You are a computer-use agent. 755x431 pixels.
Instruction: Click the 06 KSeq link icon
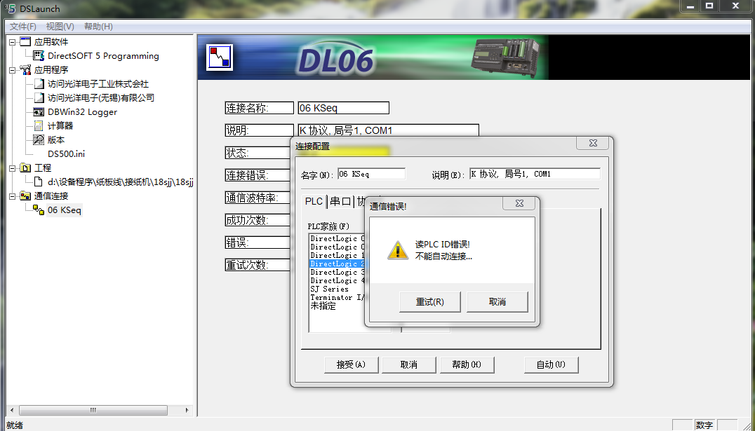click(x=39, y=210)
